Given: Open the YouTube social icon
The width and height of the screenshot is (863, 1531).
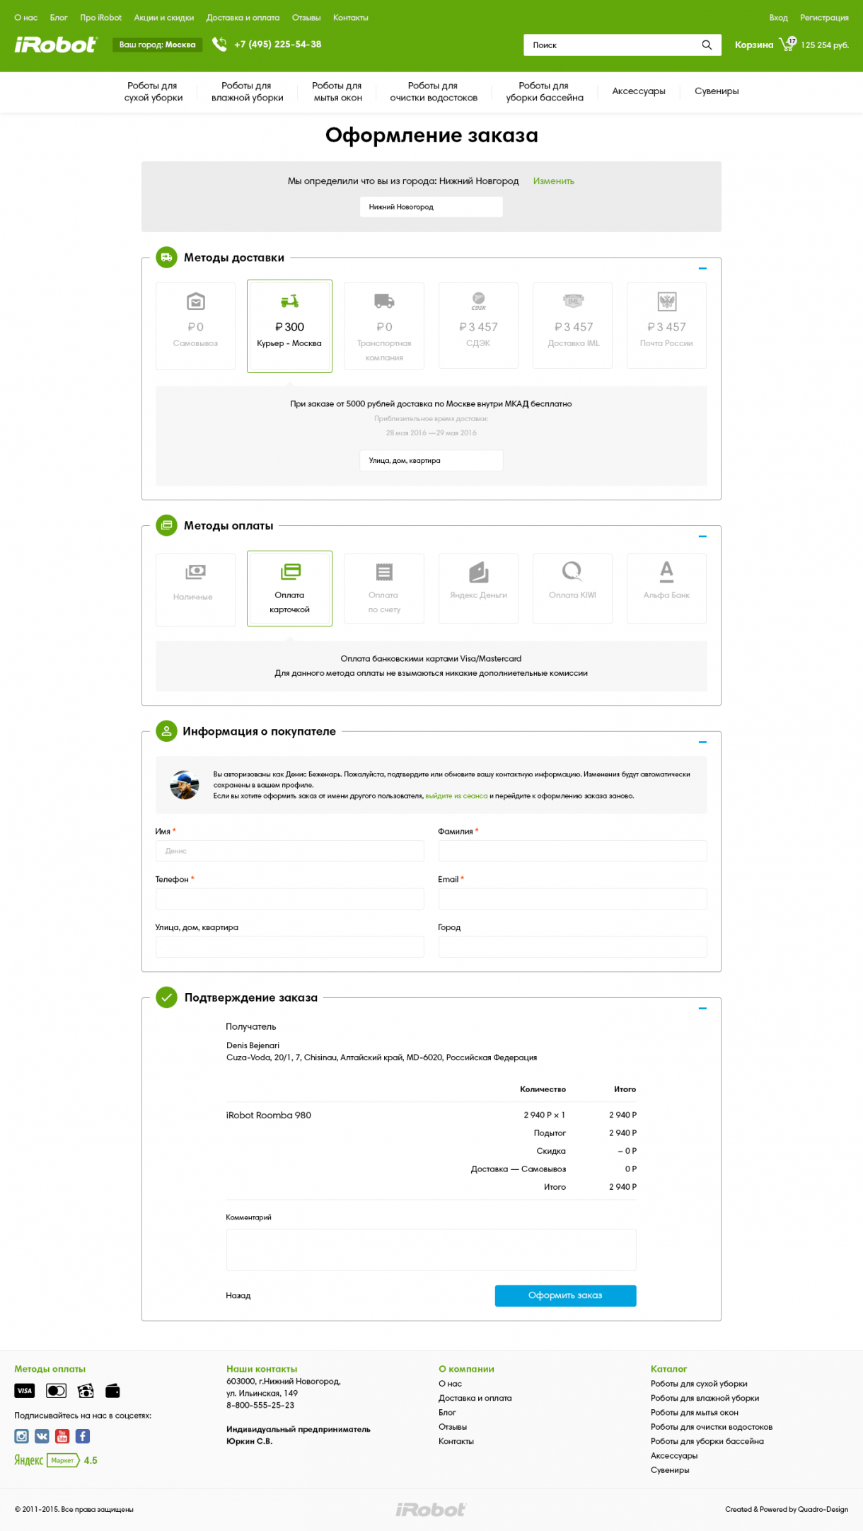Looking at the screenshot, I should tap(62, 1436).
